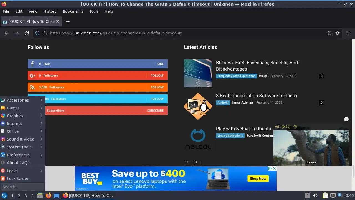The image size is (355, 200).
Task: Go to next Latest Articles page arrow
Action: click(x=196, y=163)
